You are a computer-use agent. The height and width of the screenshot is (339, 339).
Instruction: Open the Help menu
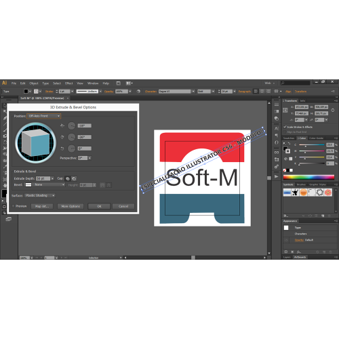coord(106,83)
